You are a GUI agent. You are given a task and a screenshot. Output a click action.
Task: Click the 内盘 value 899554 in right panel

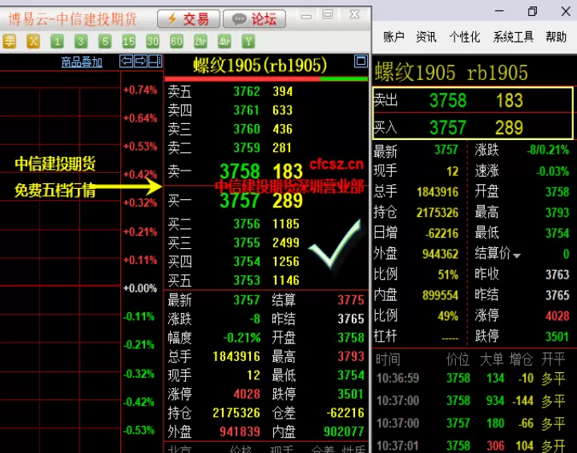[440, 295]
